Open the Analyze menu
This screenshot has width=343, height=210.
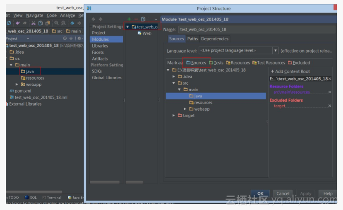67,16
